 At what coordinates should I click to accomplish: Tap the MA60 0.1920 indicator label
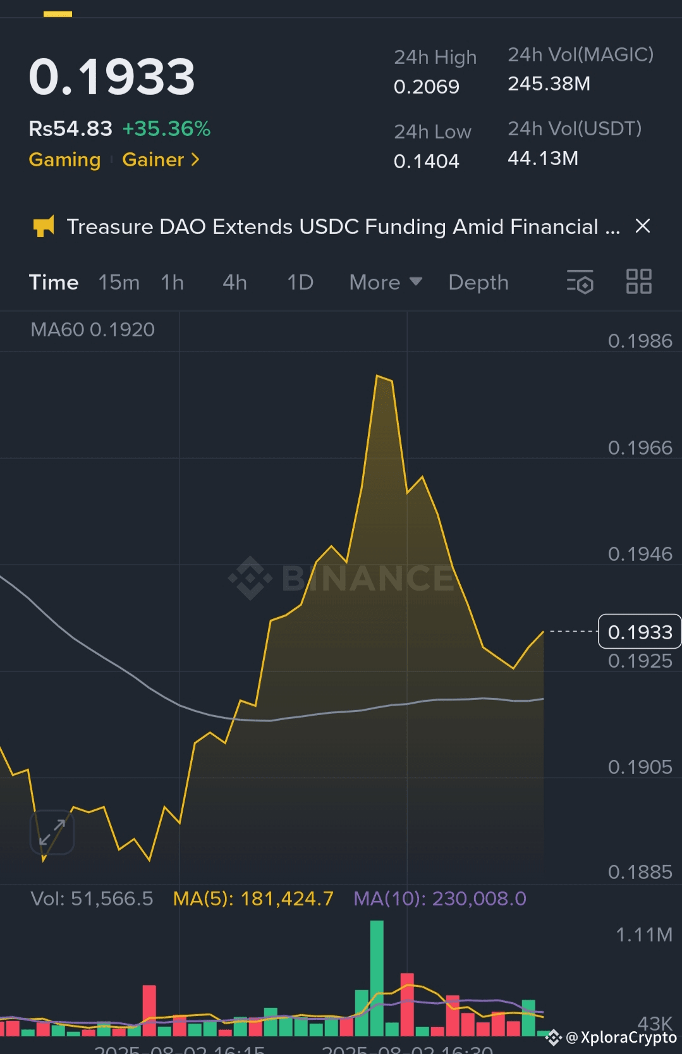[x=92, y=329]
